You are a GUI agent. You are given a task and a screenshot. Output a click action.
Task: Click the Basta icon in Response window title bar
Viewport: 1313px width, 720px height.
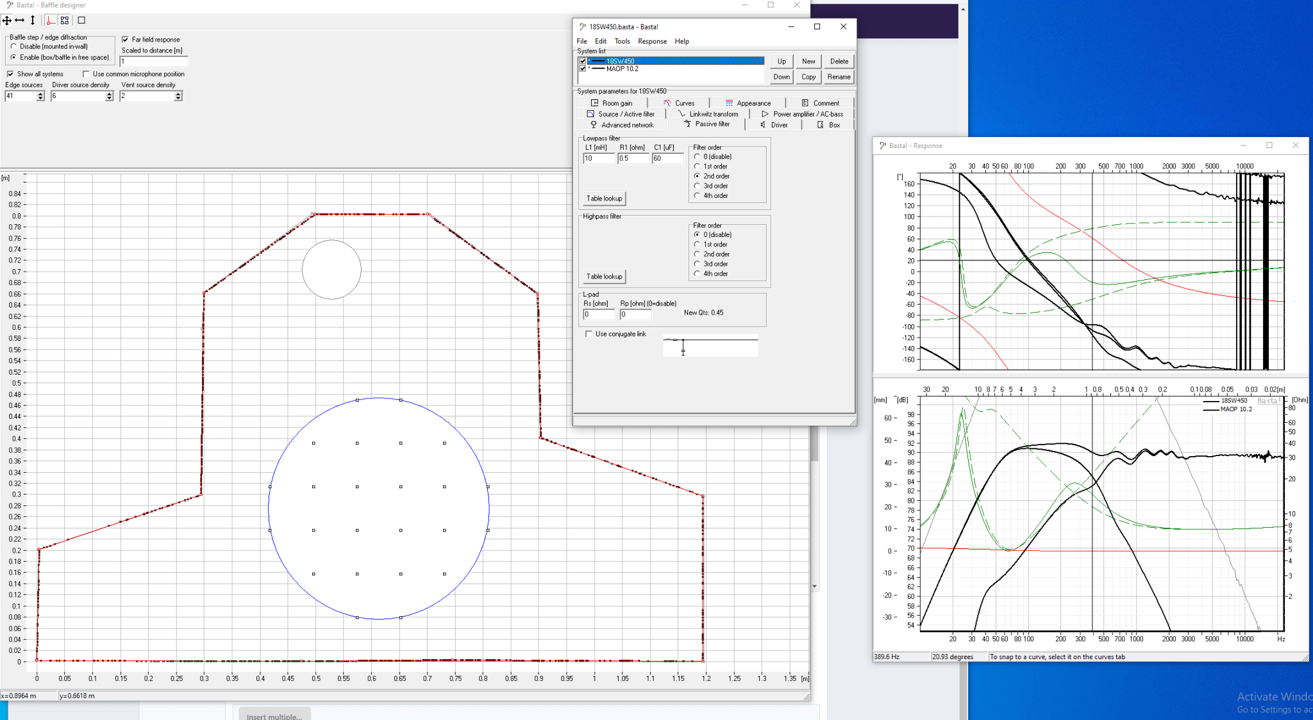(x=883, y=146)
